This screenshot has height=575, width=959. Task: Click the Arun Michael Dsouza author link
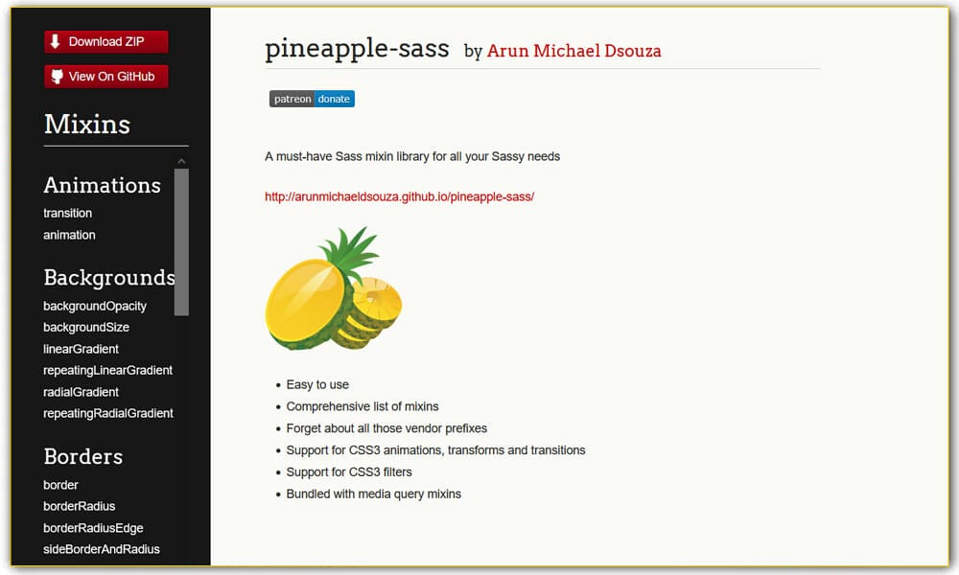(x=573, y=51)
